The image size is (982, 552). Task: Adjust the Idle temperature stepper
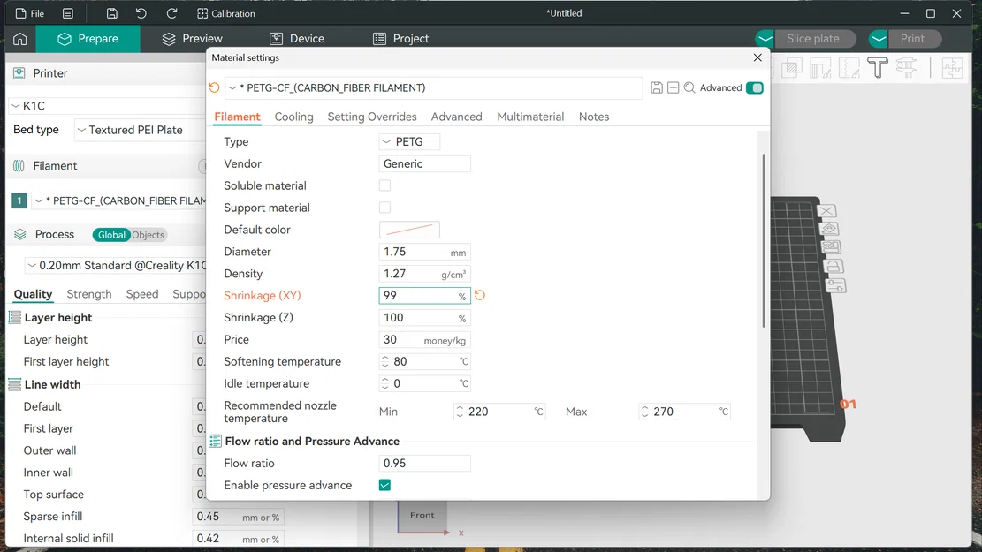pos(385,383)
